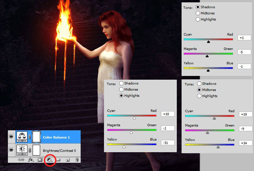Click the Yellow/Blue value field showing -31
This screenshot has width=254, height=171.
click(x=168, y=143)
